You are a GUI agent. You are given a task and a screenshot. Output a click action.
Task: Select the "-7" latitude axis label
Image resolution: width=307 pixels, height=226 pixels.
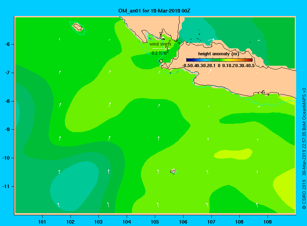[x=7, y=73]
